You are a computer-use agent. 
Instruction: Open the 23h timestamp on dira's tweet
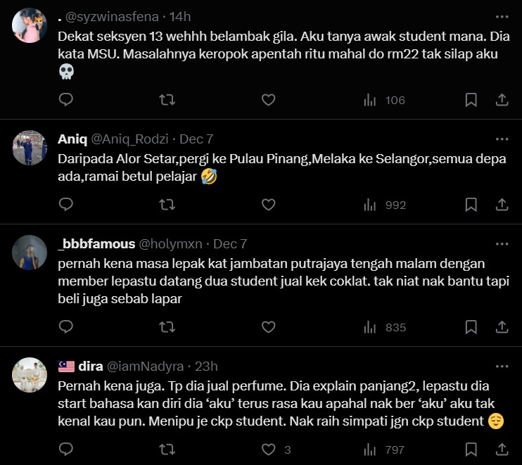click(205, 366)
